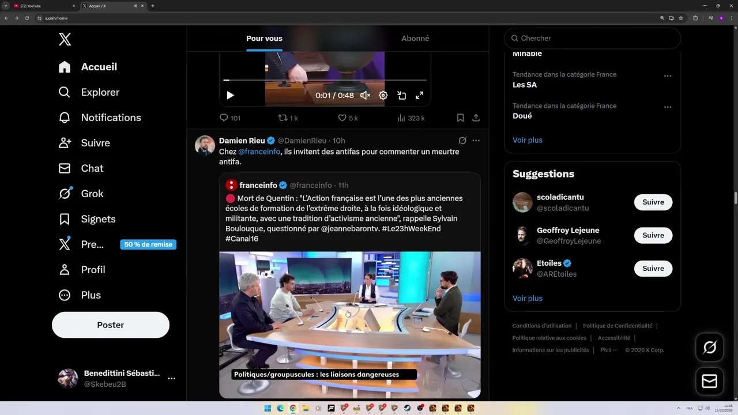738x415 pixels.
Task: Reload the page in browser
Action: (x=27, y=18)
